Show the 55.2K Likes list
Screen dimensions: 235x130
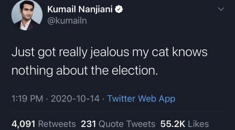(x=184, y=124)
